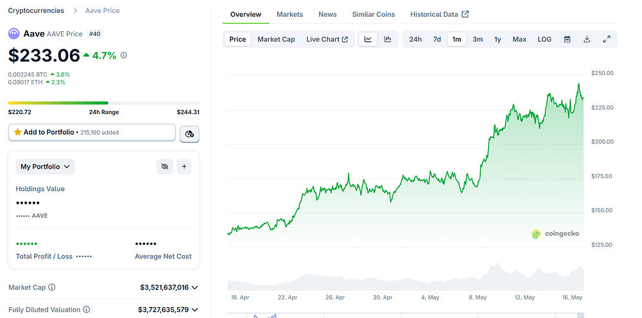Click the 8. May axis date label

pyautogui.click(x=478, y=297)
